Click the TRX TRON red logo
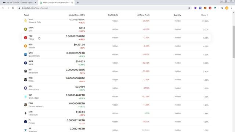 pyautogui.click(x=25, y=37)
